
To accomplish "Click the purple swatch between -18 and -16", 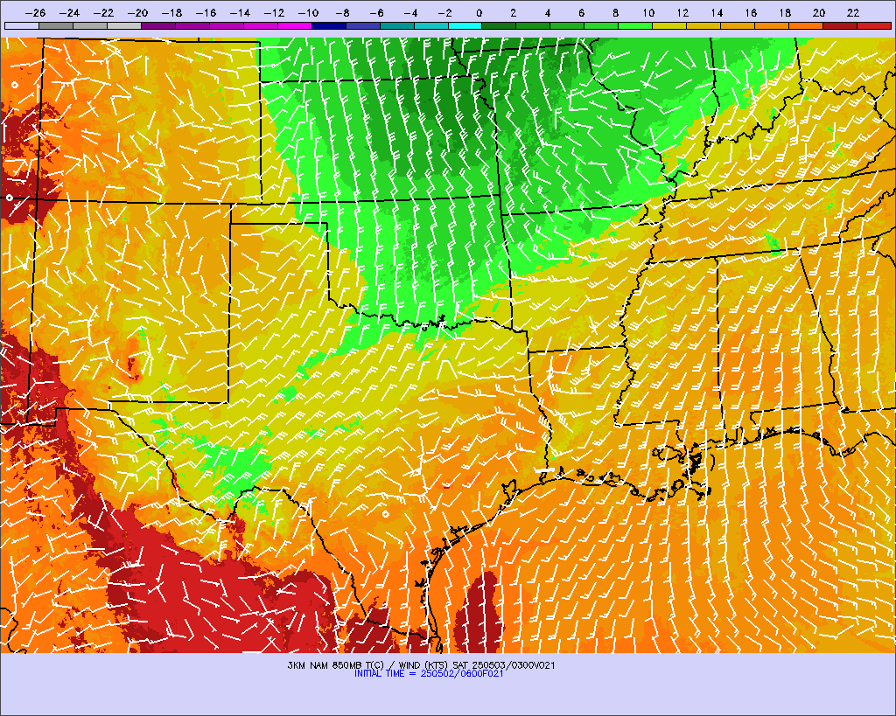I will pyautogui.click(x=192, y=25).
